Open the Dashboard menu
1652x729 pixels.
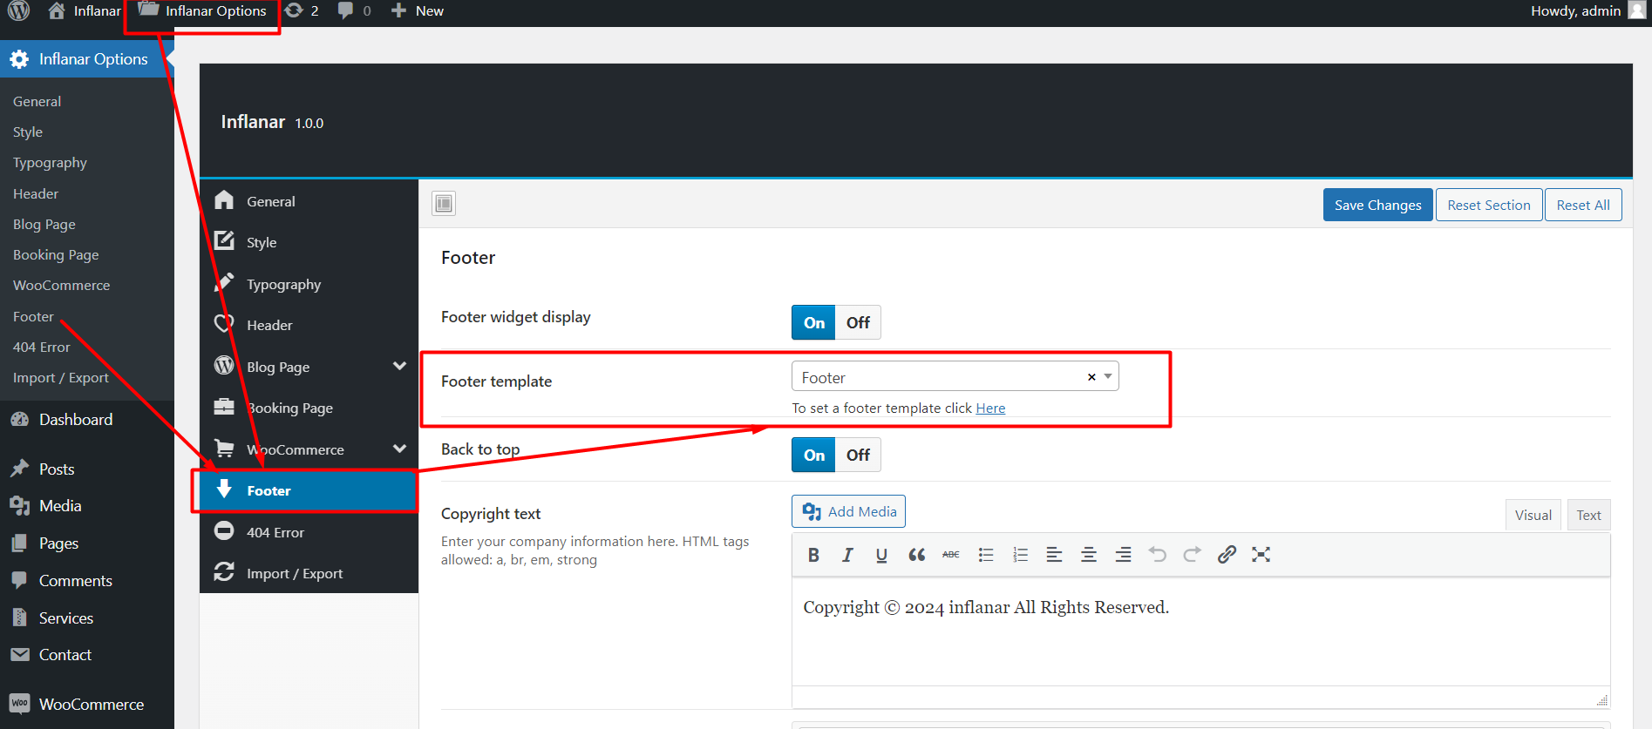coord(75,420)
